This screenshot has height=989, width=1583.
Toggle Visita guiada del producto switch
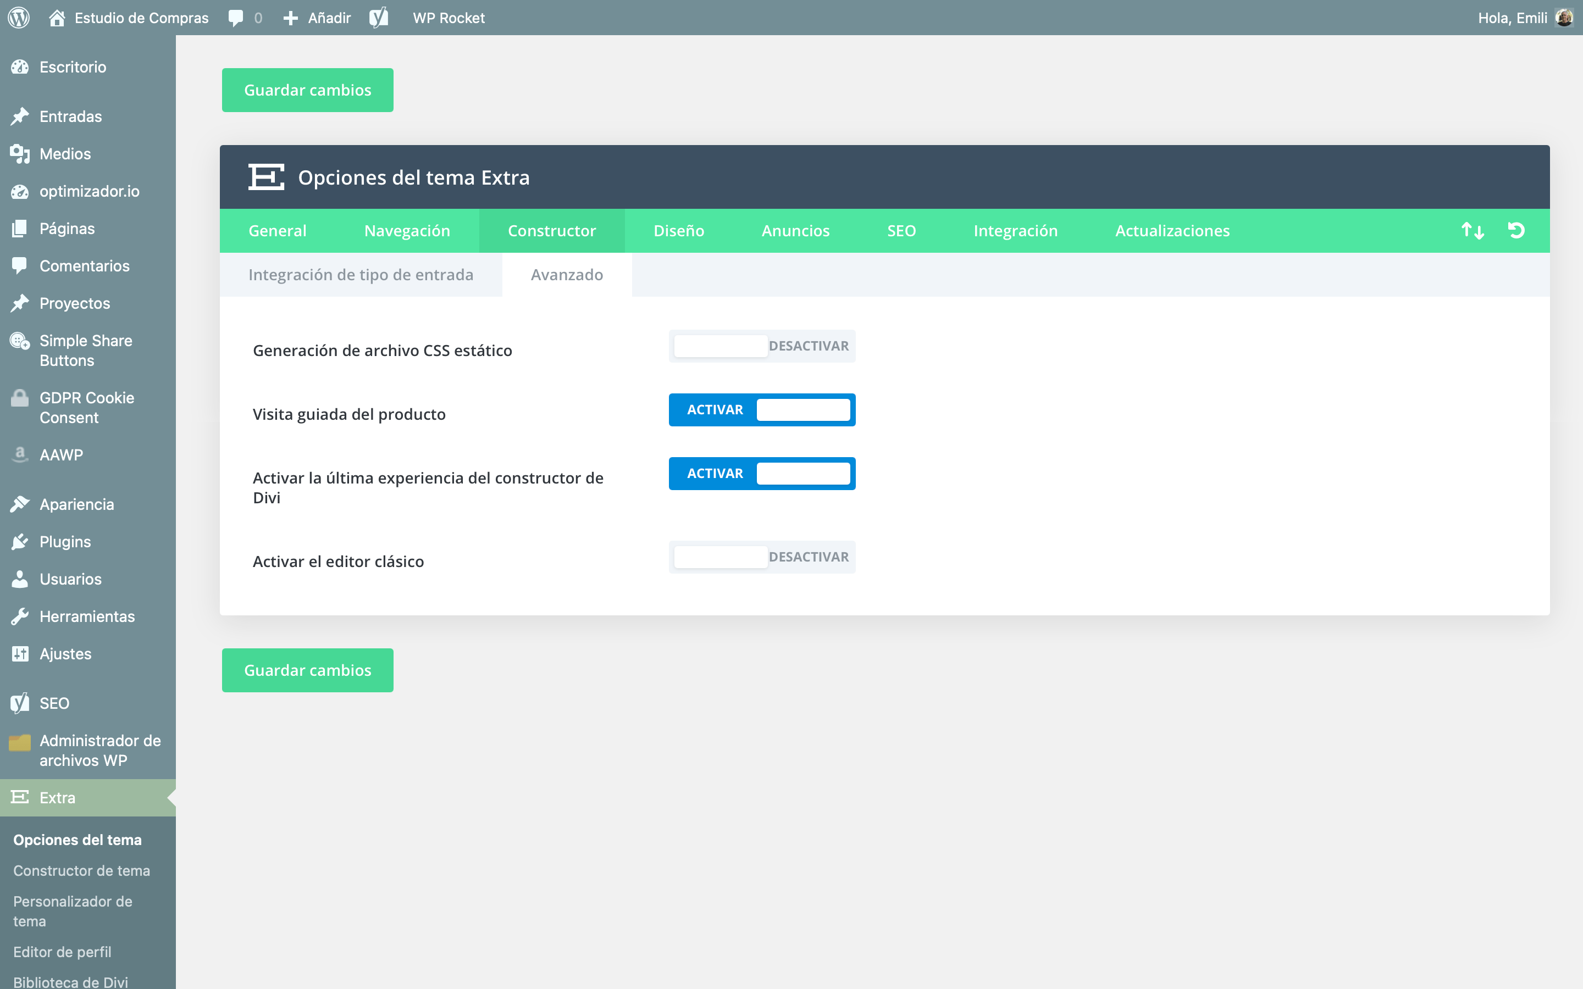762,410
